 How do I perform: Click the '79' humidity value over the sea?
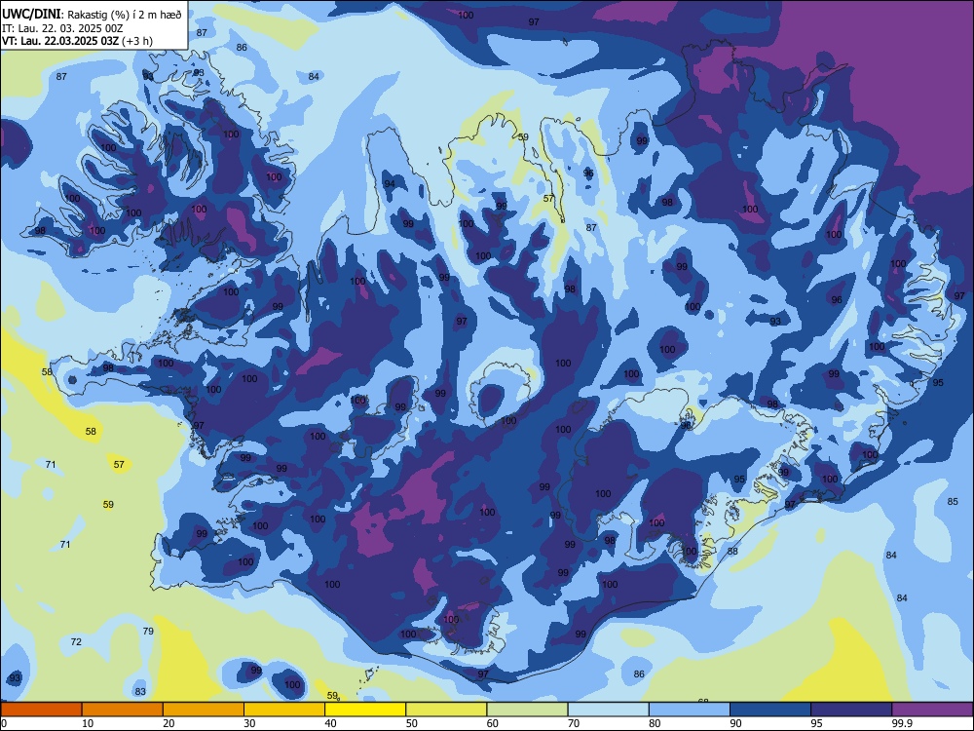tap(148, 631)
